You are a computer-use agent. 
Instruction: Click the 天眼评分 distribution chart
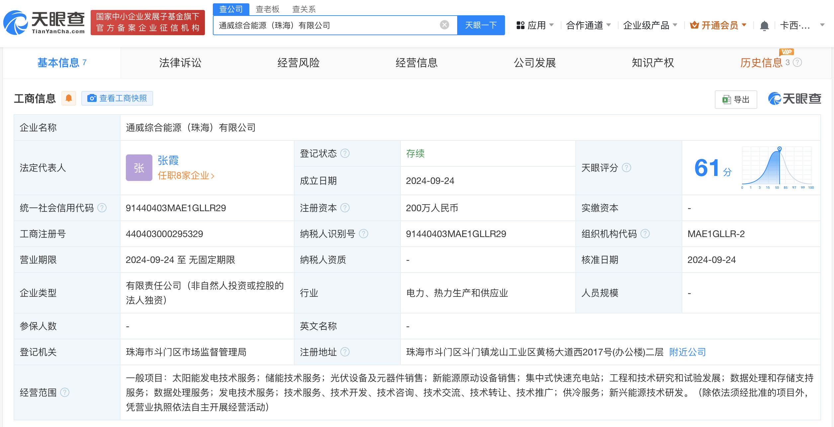tap(777, 168)
